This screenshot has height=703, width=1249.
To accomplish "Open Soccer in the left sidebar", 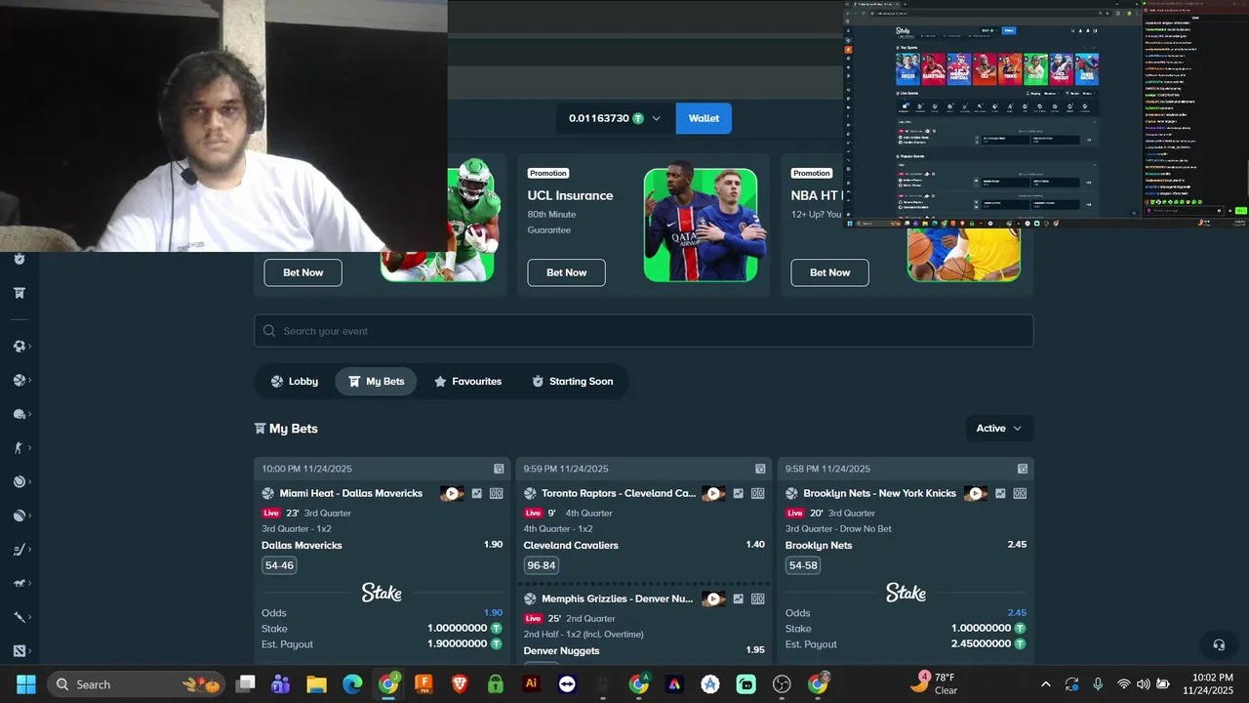I will point(19,347).
